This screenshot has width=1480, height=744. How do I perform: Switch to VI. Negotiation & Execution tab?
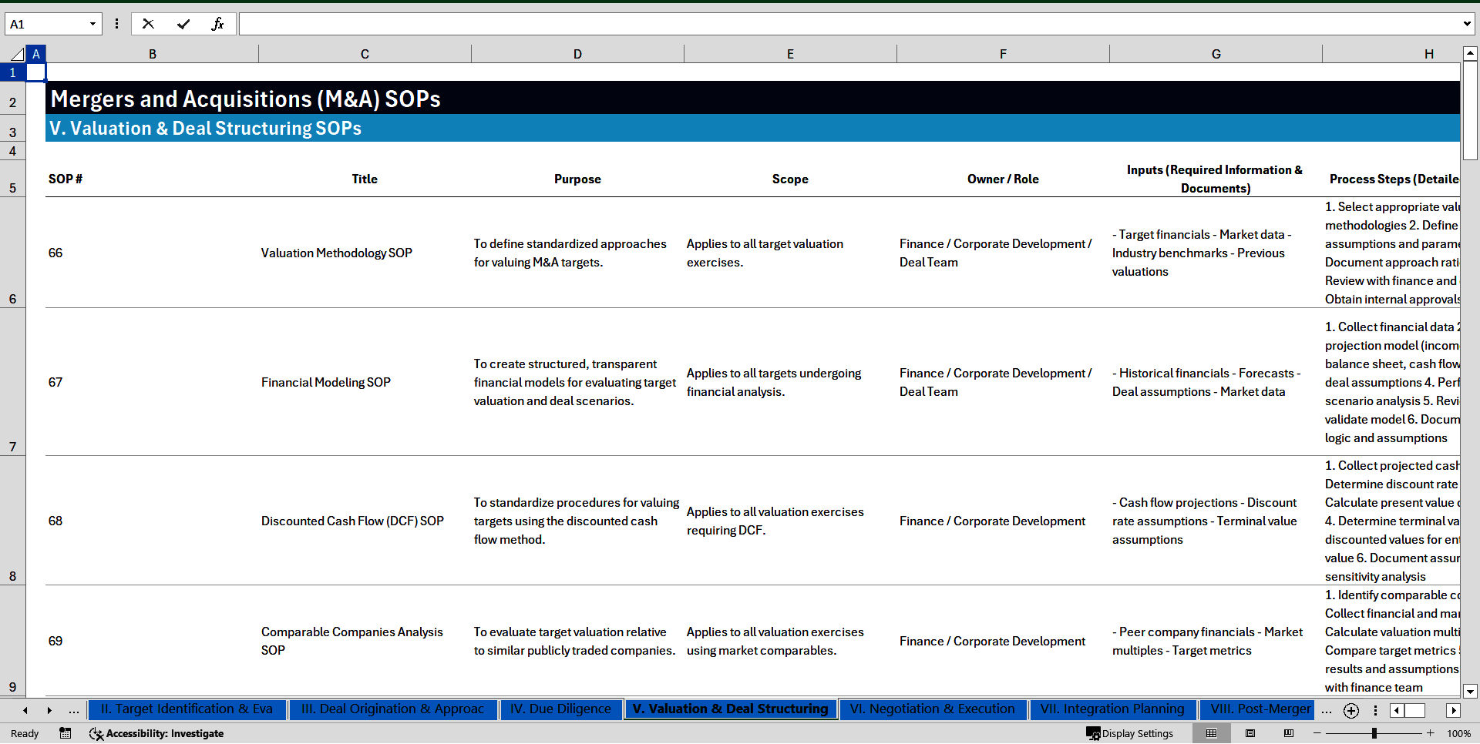tap(932, 709)
